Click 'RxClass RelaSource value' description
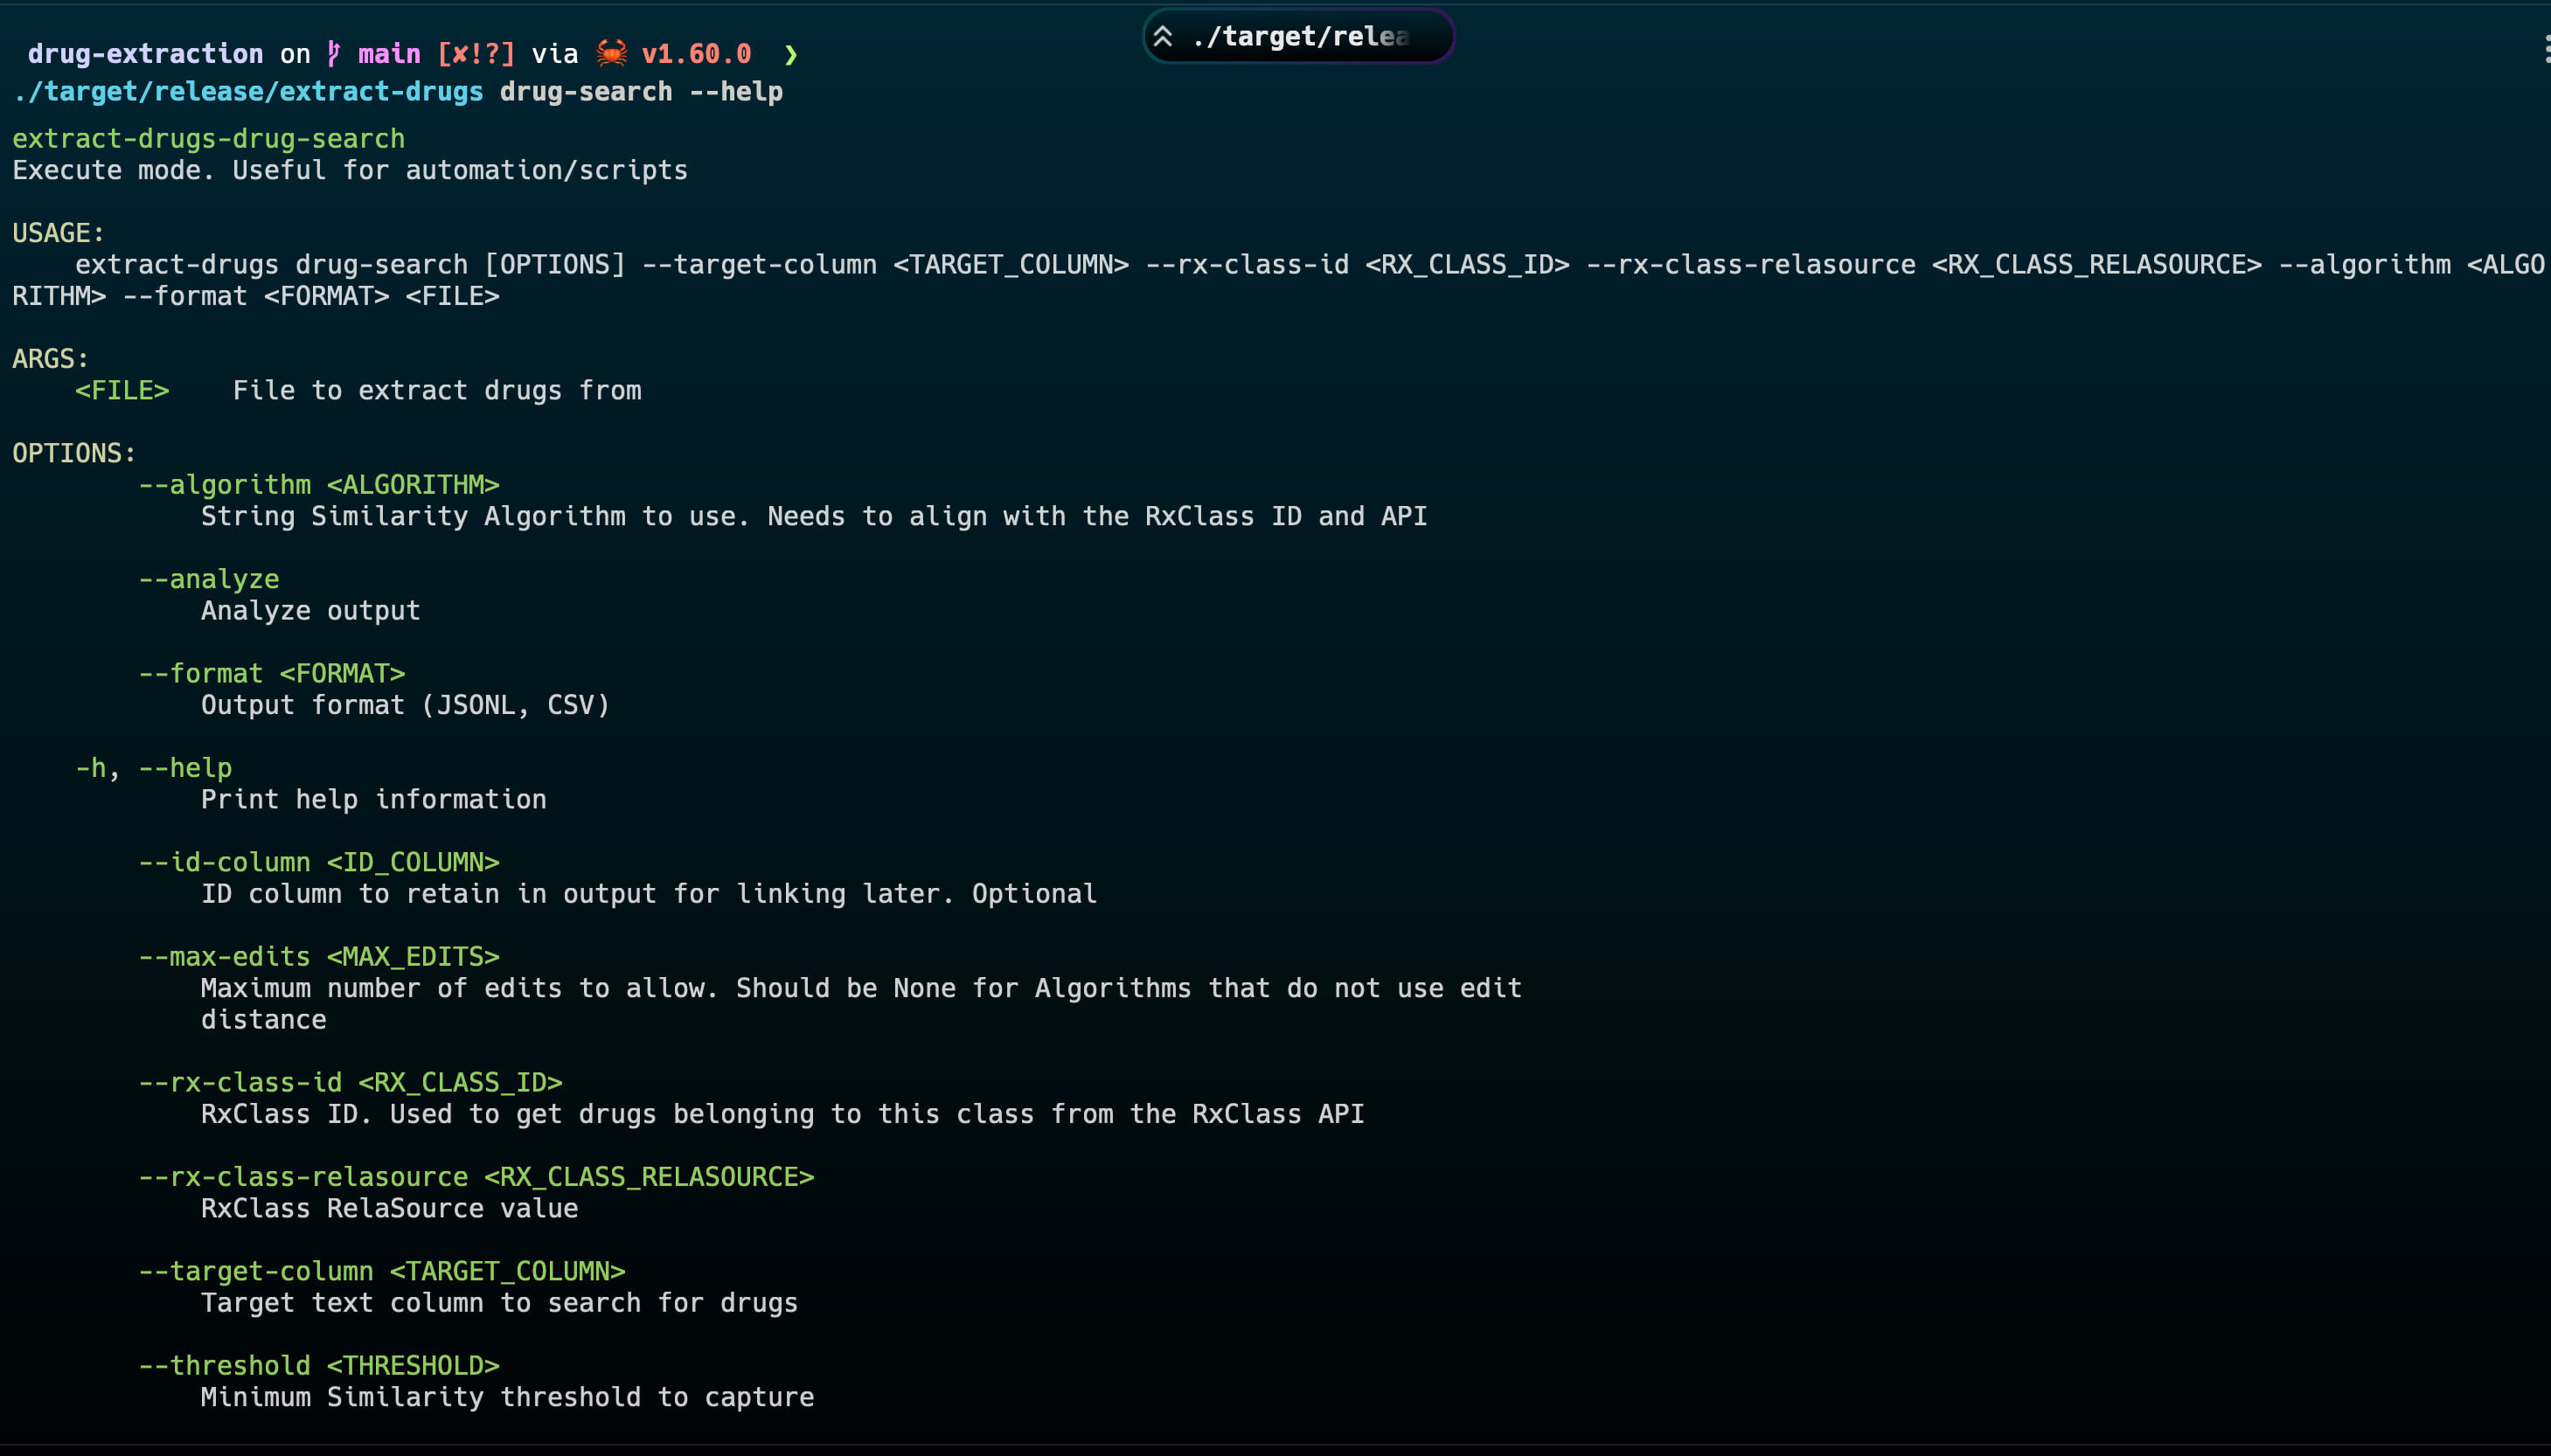 [x=390, y=1209]
